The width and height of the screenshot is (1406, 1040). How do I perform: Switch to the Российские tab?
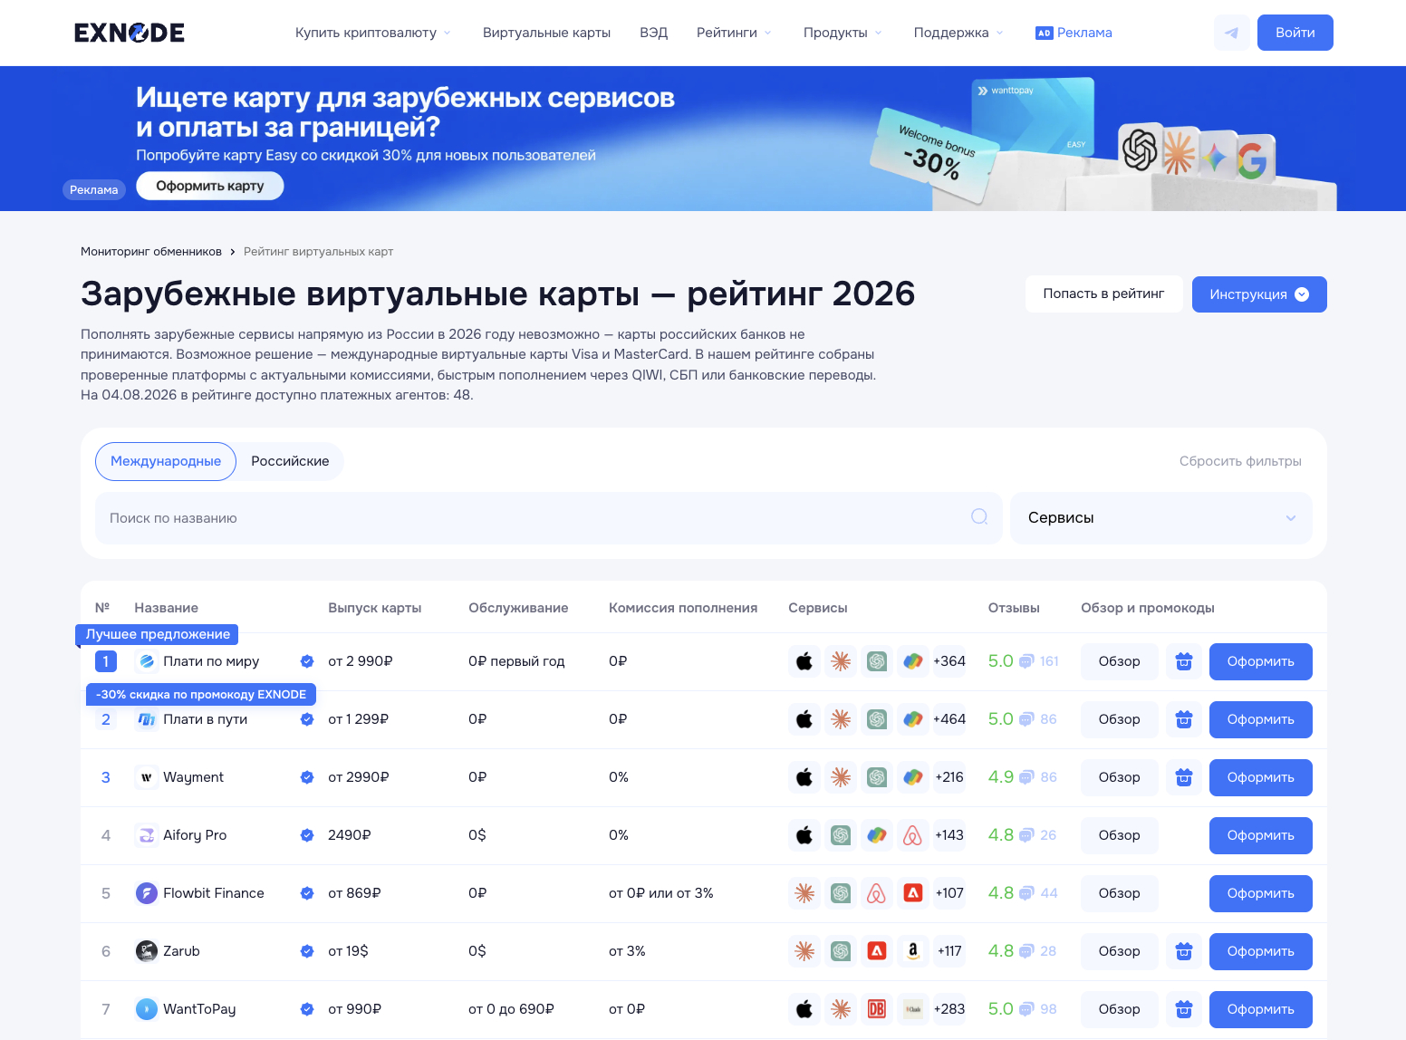290,461
